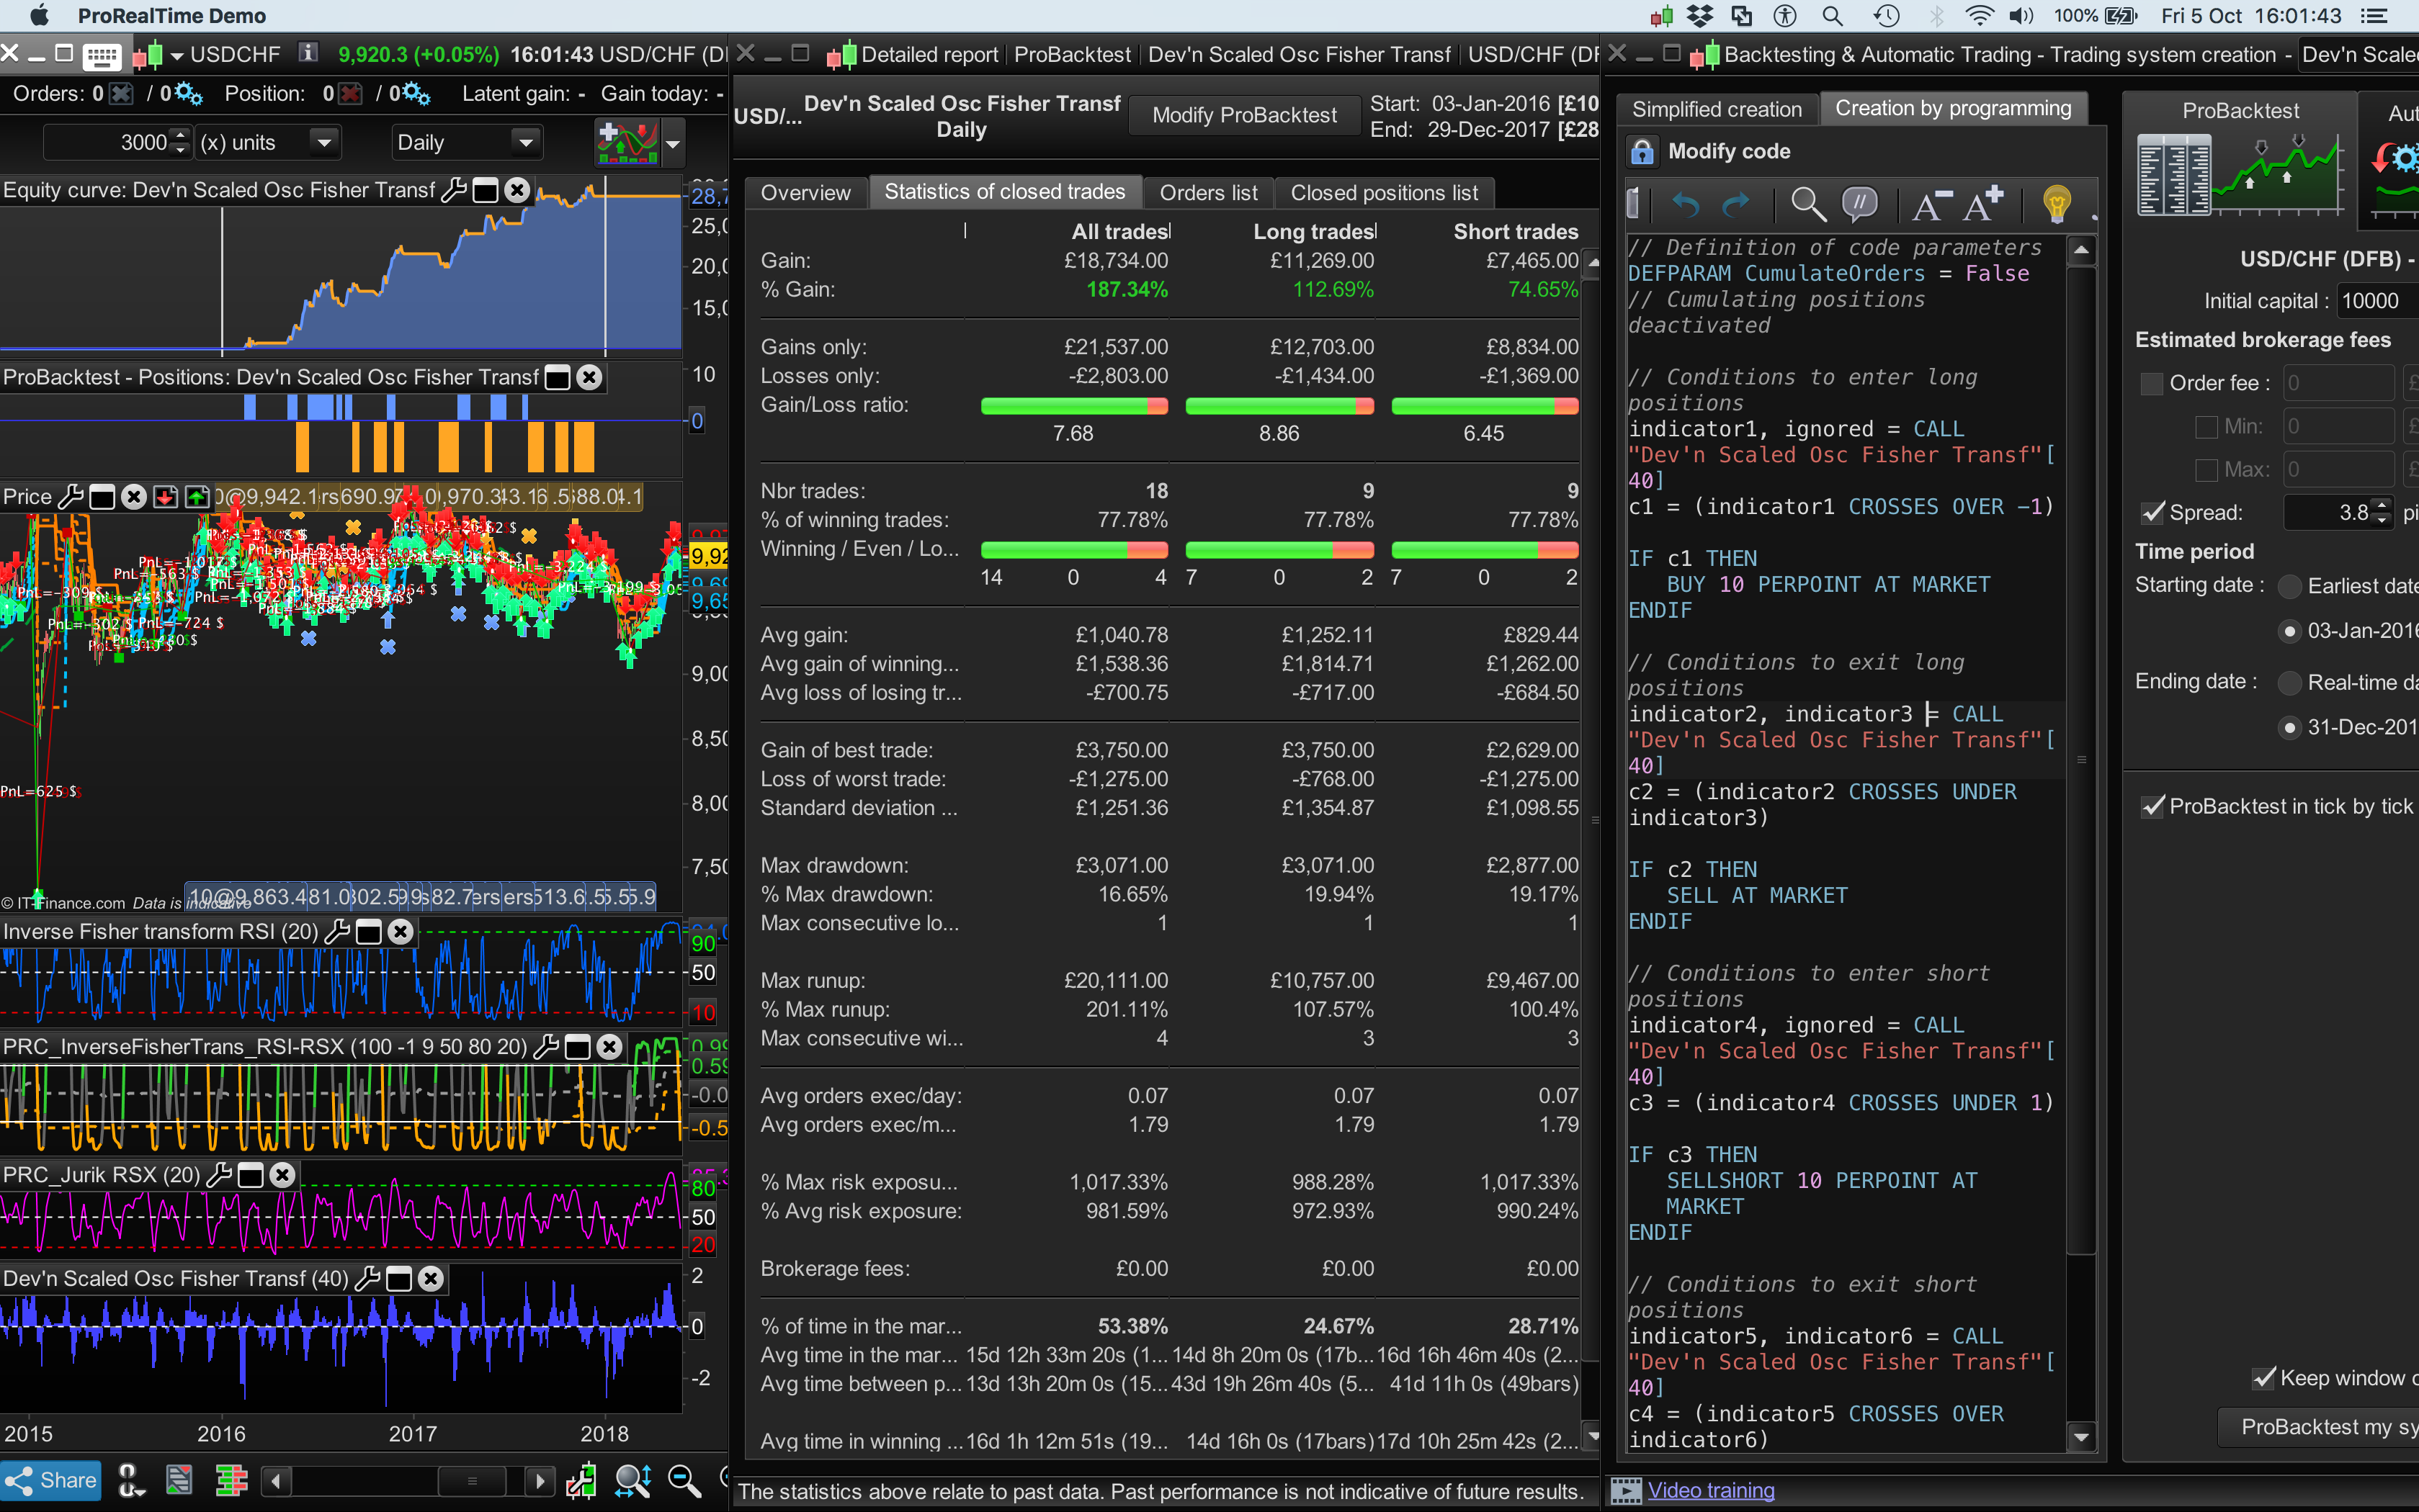Image resolution: width=2419 pixels, height=1512 pixels.
Task: Select the Earliest date radio button
Action: [x=2291, y=586]
